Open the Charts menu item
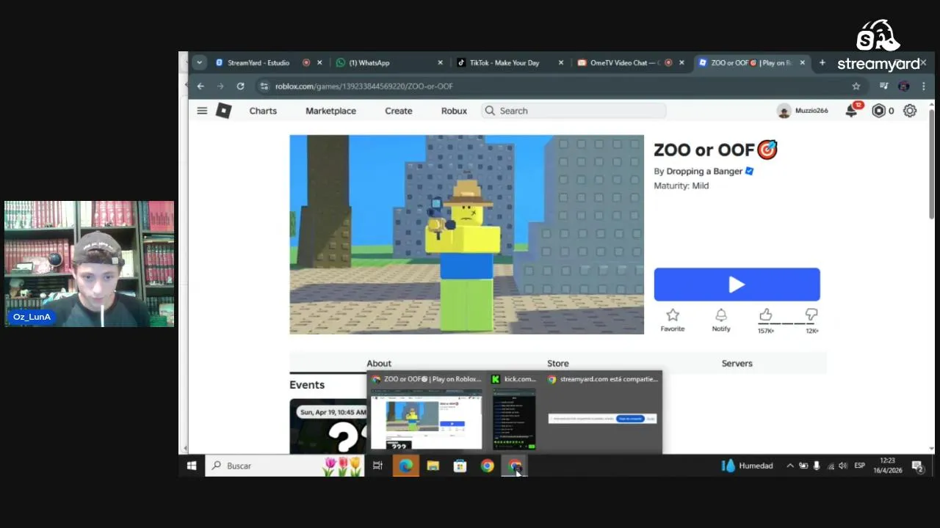 coord(263,111)
